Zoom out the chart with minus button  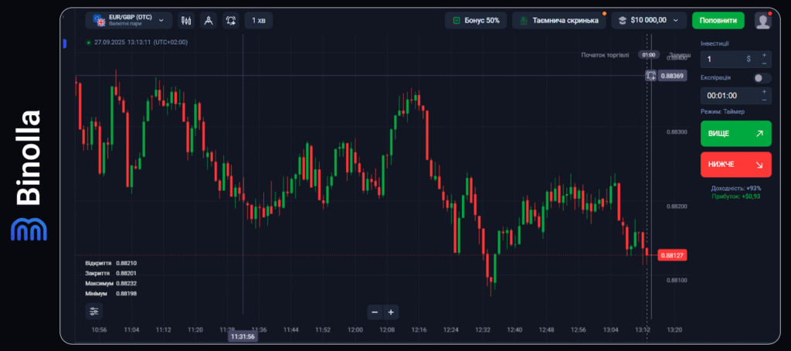click(x=375, y=312)
